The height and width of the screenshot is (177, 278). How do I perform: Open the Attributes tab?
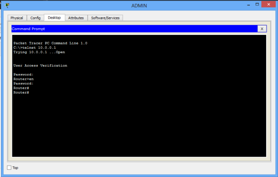76,18
